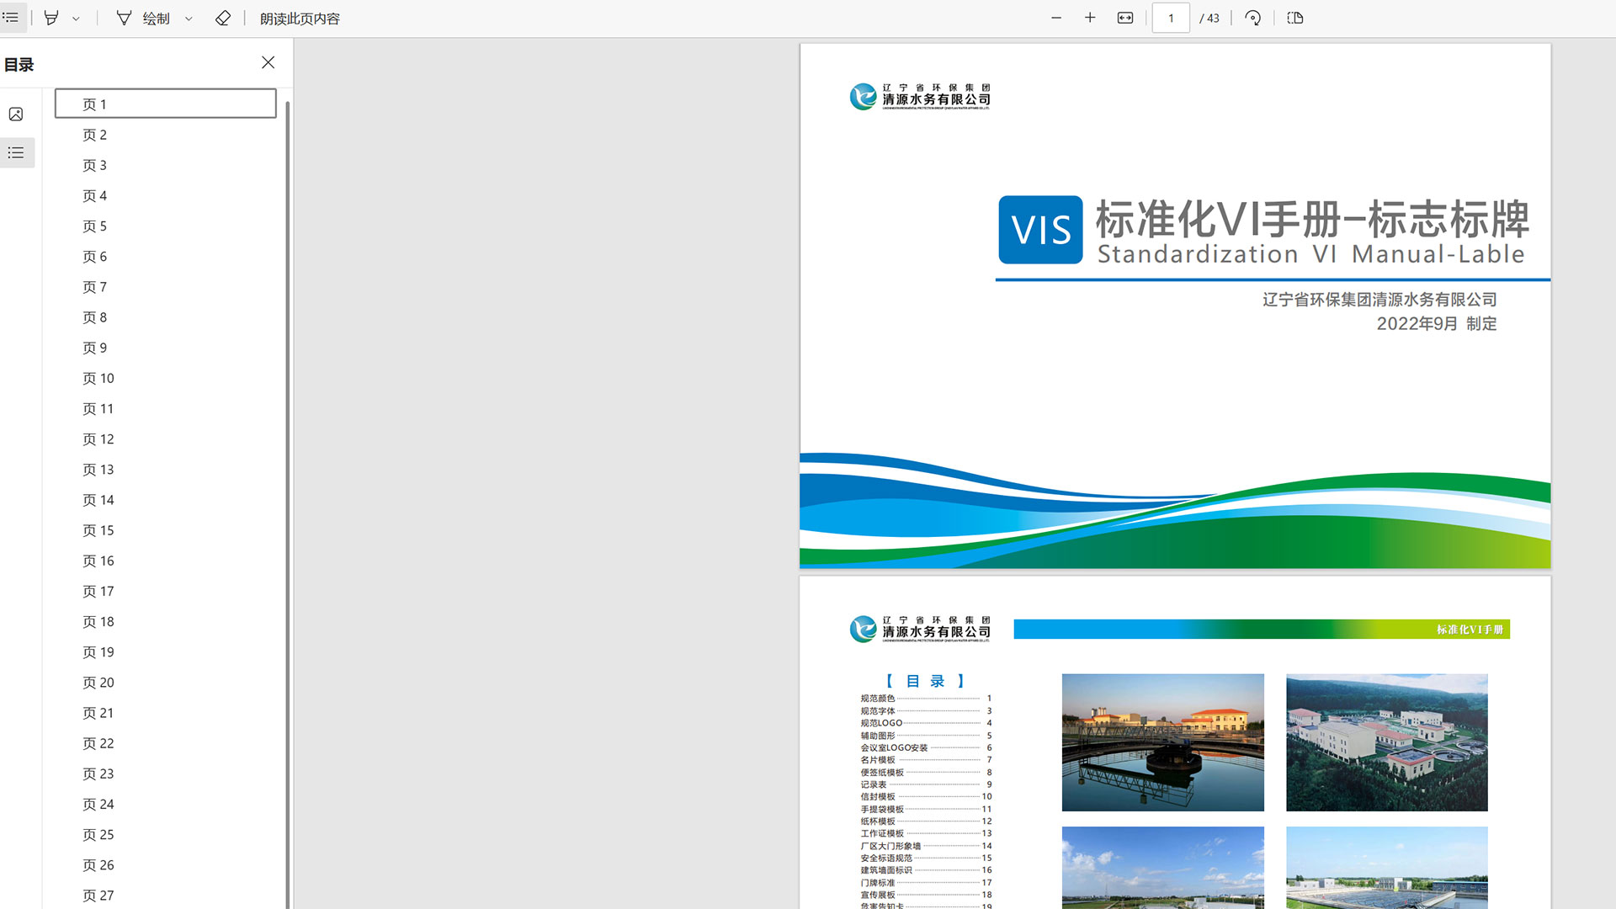The height and width of the screenshot is (909, 1616).
Task: Select the eraser tool
Action: 222,18
